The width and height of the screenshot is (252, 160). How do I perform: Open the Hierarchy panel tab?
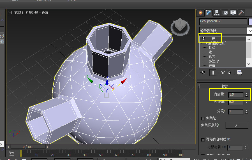(216, 13)
